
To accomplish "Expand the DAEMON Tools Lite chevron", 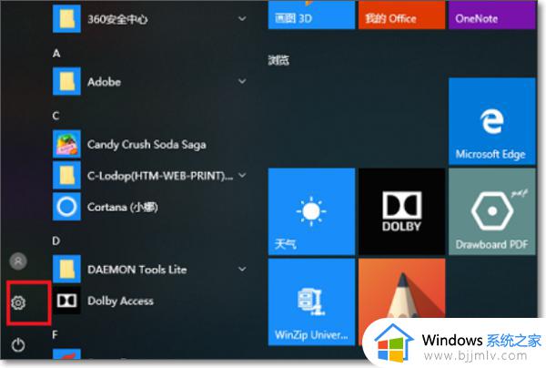I will (242, 269).
